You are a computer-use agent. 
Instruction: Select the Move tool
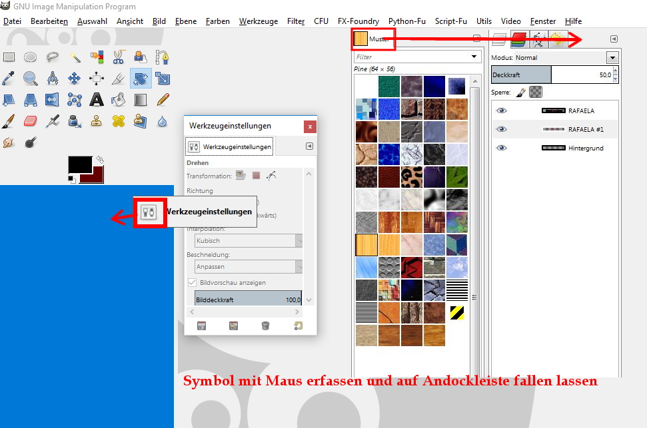[x=75, y=79]
